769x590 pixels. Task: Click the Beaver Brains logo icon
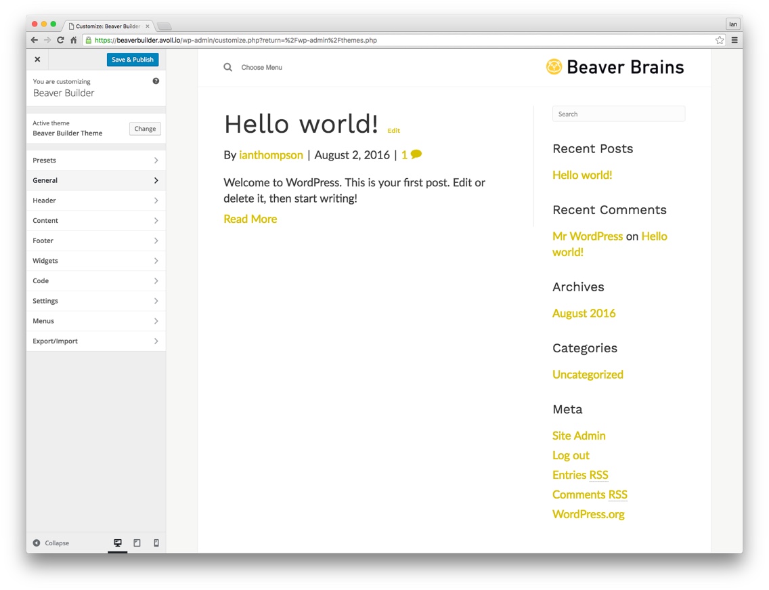click(554, 67)
